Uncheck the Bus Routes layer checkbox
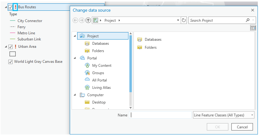Screen dimensions: 260x136 [x=10, y=7]
